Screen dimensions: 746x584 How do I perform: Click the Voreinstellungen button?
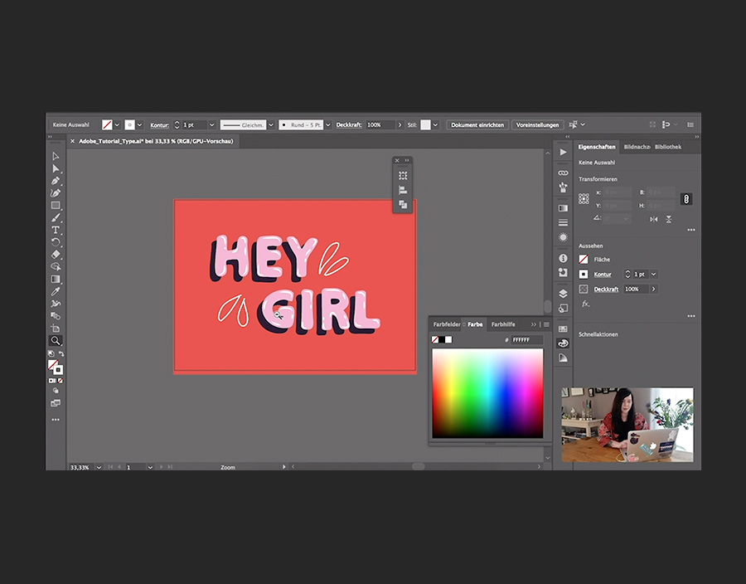click(x=537, y=124)
